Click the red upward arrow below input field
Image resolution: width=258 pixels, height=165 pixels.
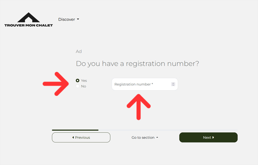(139, 107)
